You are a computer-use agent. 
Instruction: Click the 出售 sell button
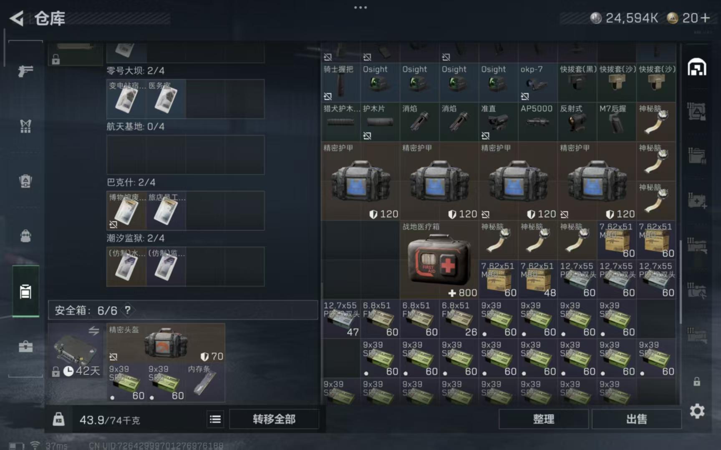(637, 419)
